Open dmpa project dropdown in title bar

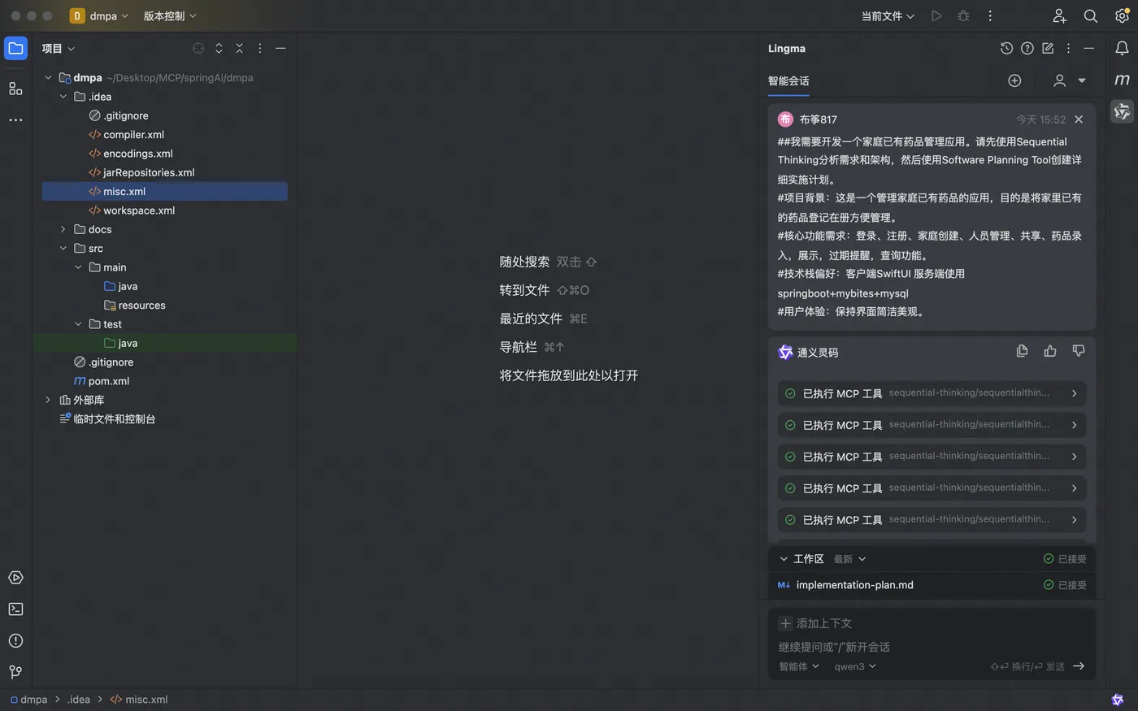[99, 15]
